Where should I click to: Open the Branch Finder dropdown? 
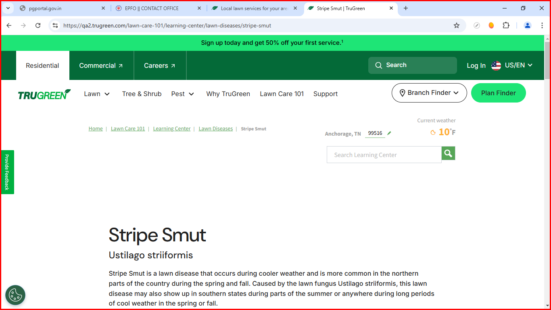pyautogui.click(x=429, y=93)
